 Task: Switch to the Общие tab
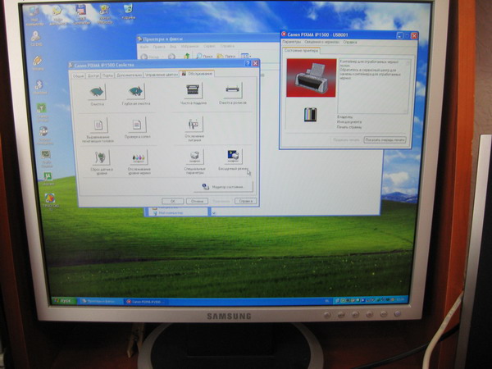pos(78,76)
